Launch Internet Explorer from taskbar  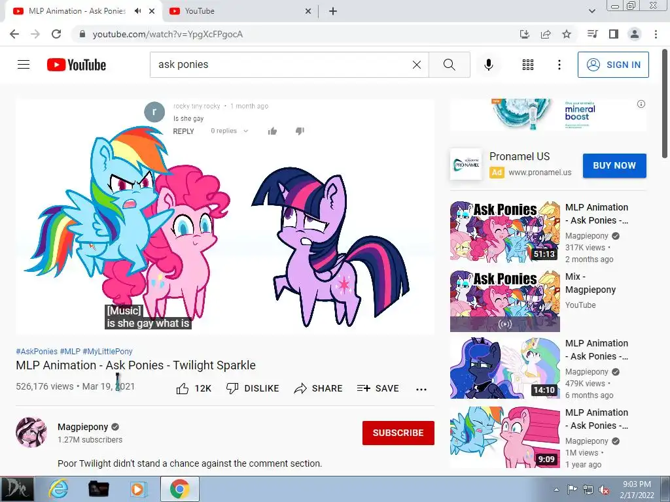tap(58, 489)
